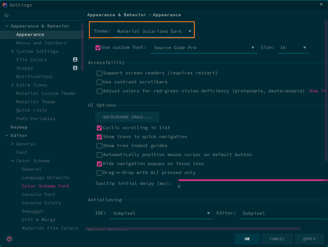
Task: Open File Colors settings
Action: click(x=32, y=60)
